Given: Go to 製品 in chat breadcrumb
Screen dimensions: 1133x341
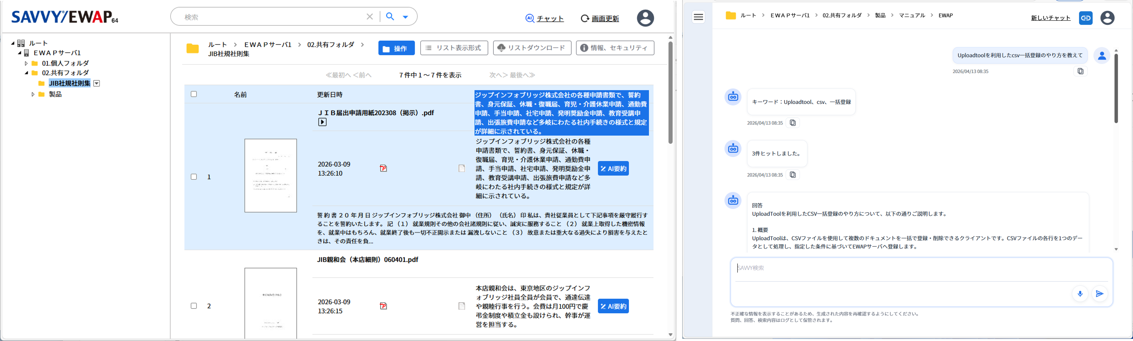Looking at the screenshot, I should pyautogui.click(x=880, y=15).
